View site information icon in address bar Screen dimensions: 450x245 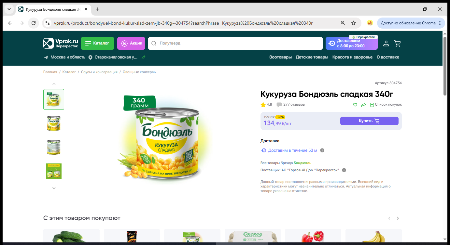tap(48, 23)
